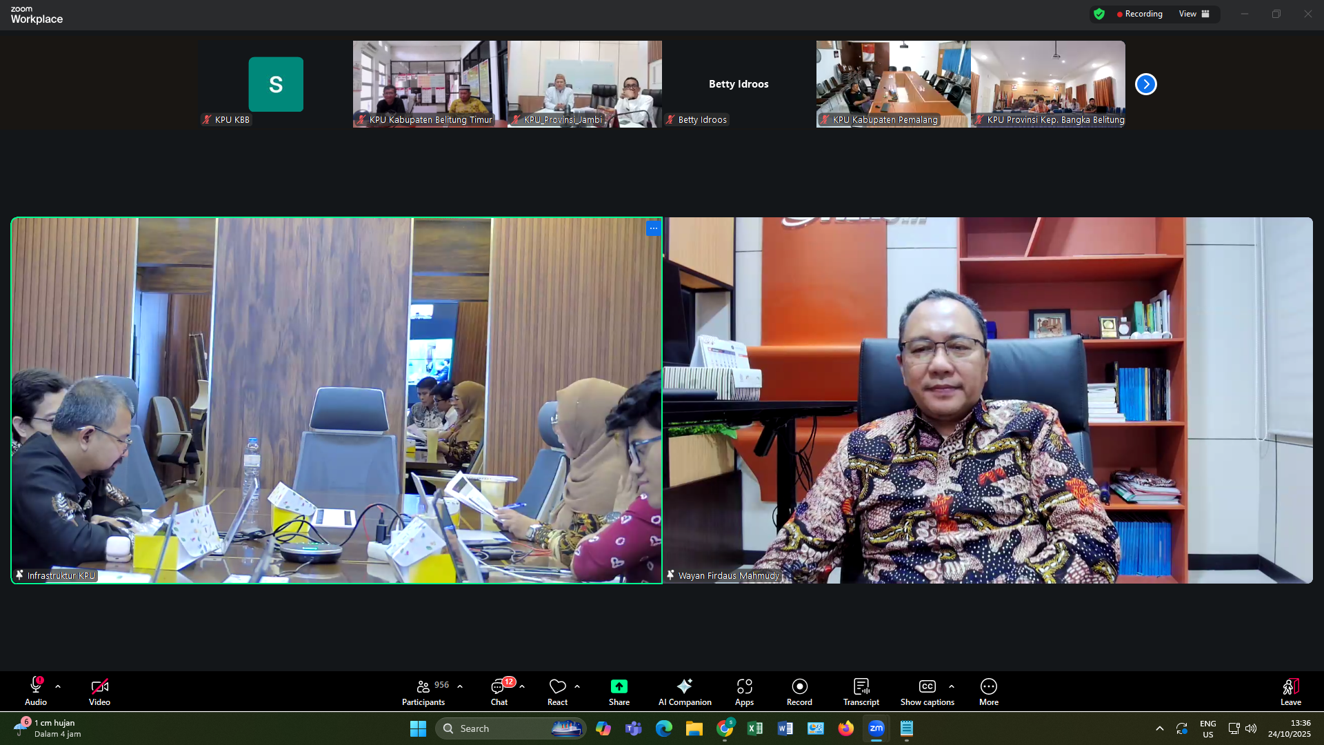Leave the meeting
The width and height of the screenshot is (1324, 745).
point(1290,691)
